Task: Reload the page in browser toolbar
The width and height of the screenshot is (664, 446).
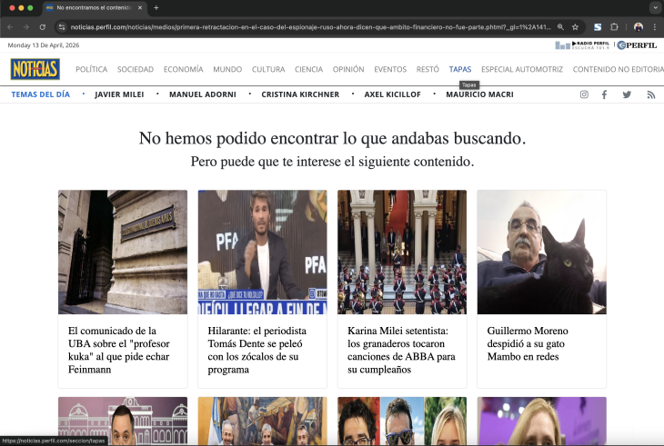Action: [42, 27]
